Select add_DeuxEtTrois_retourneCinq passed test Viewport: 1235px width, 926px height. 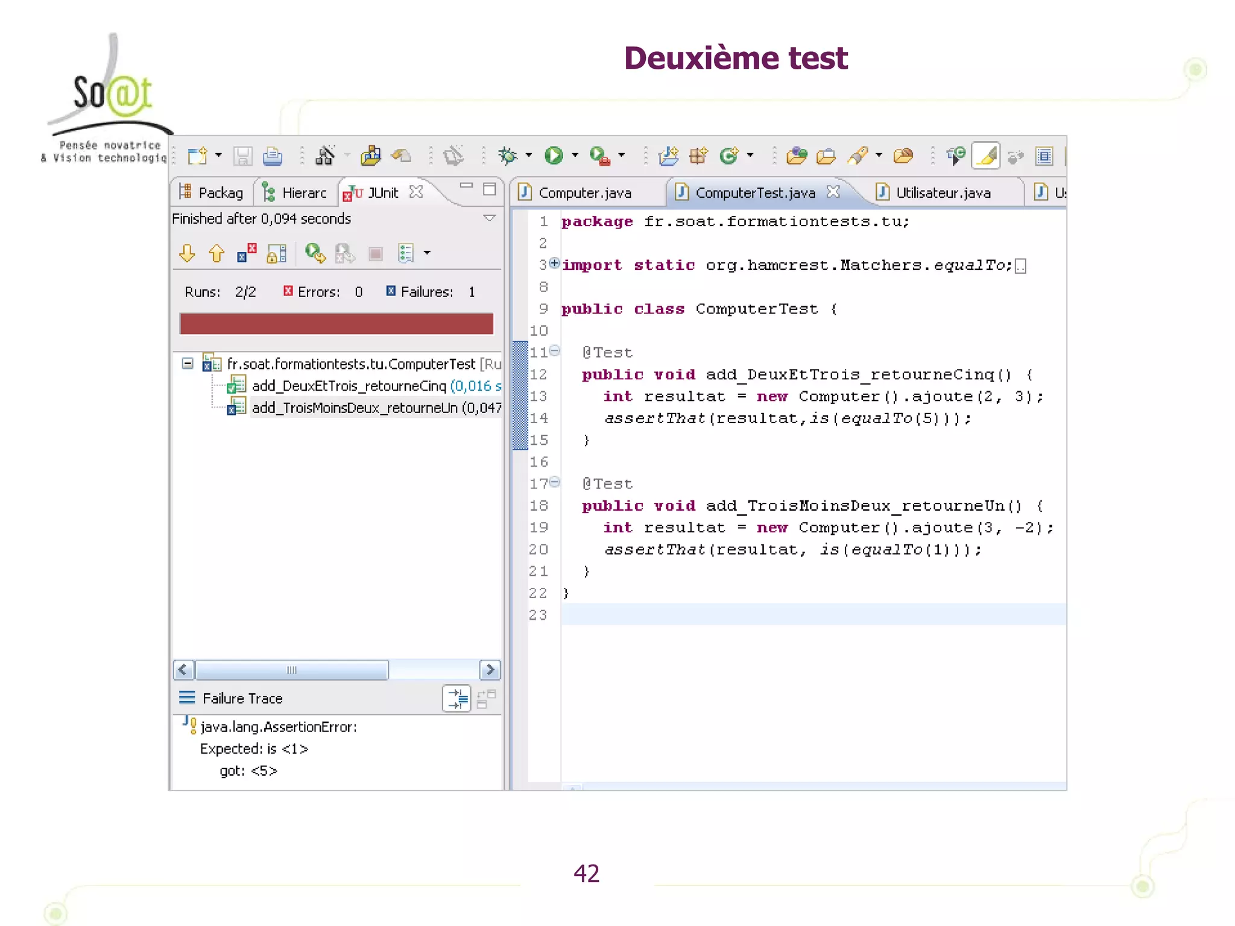(349, 386)
